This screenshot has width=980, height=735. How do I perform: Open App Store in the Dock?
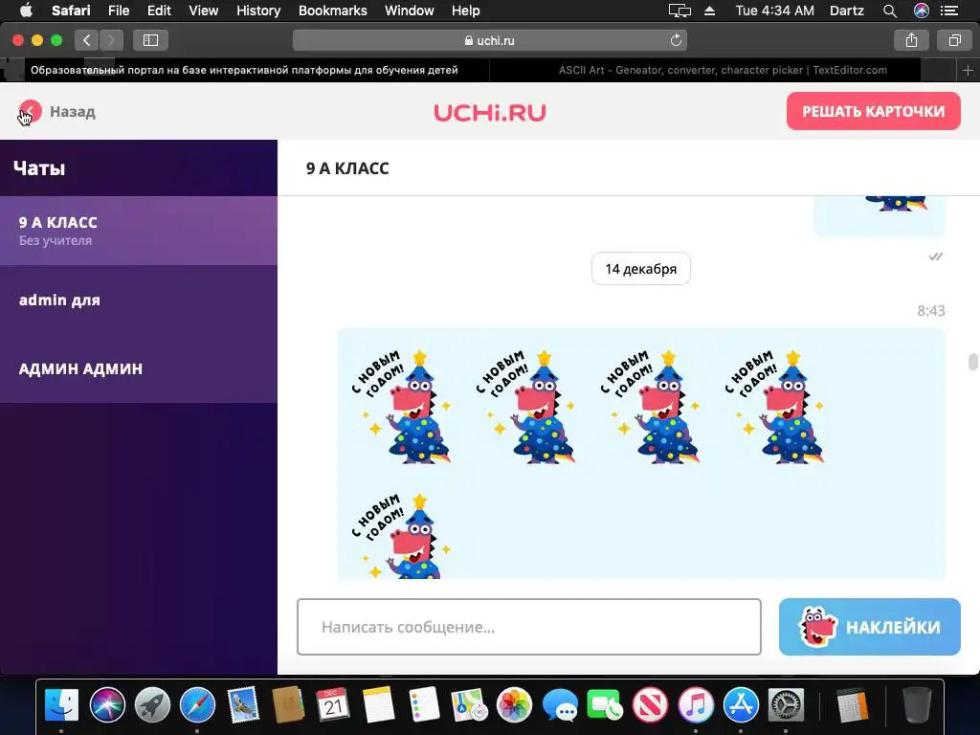742,705
